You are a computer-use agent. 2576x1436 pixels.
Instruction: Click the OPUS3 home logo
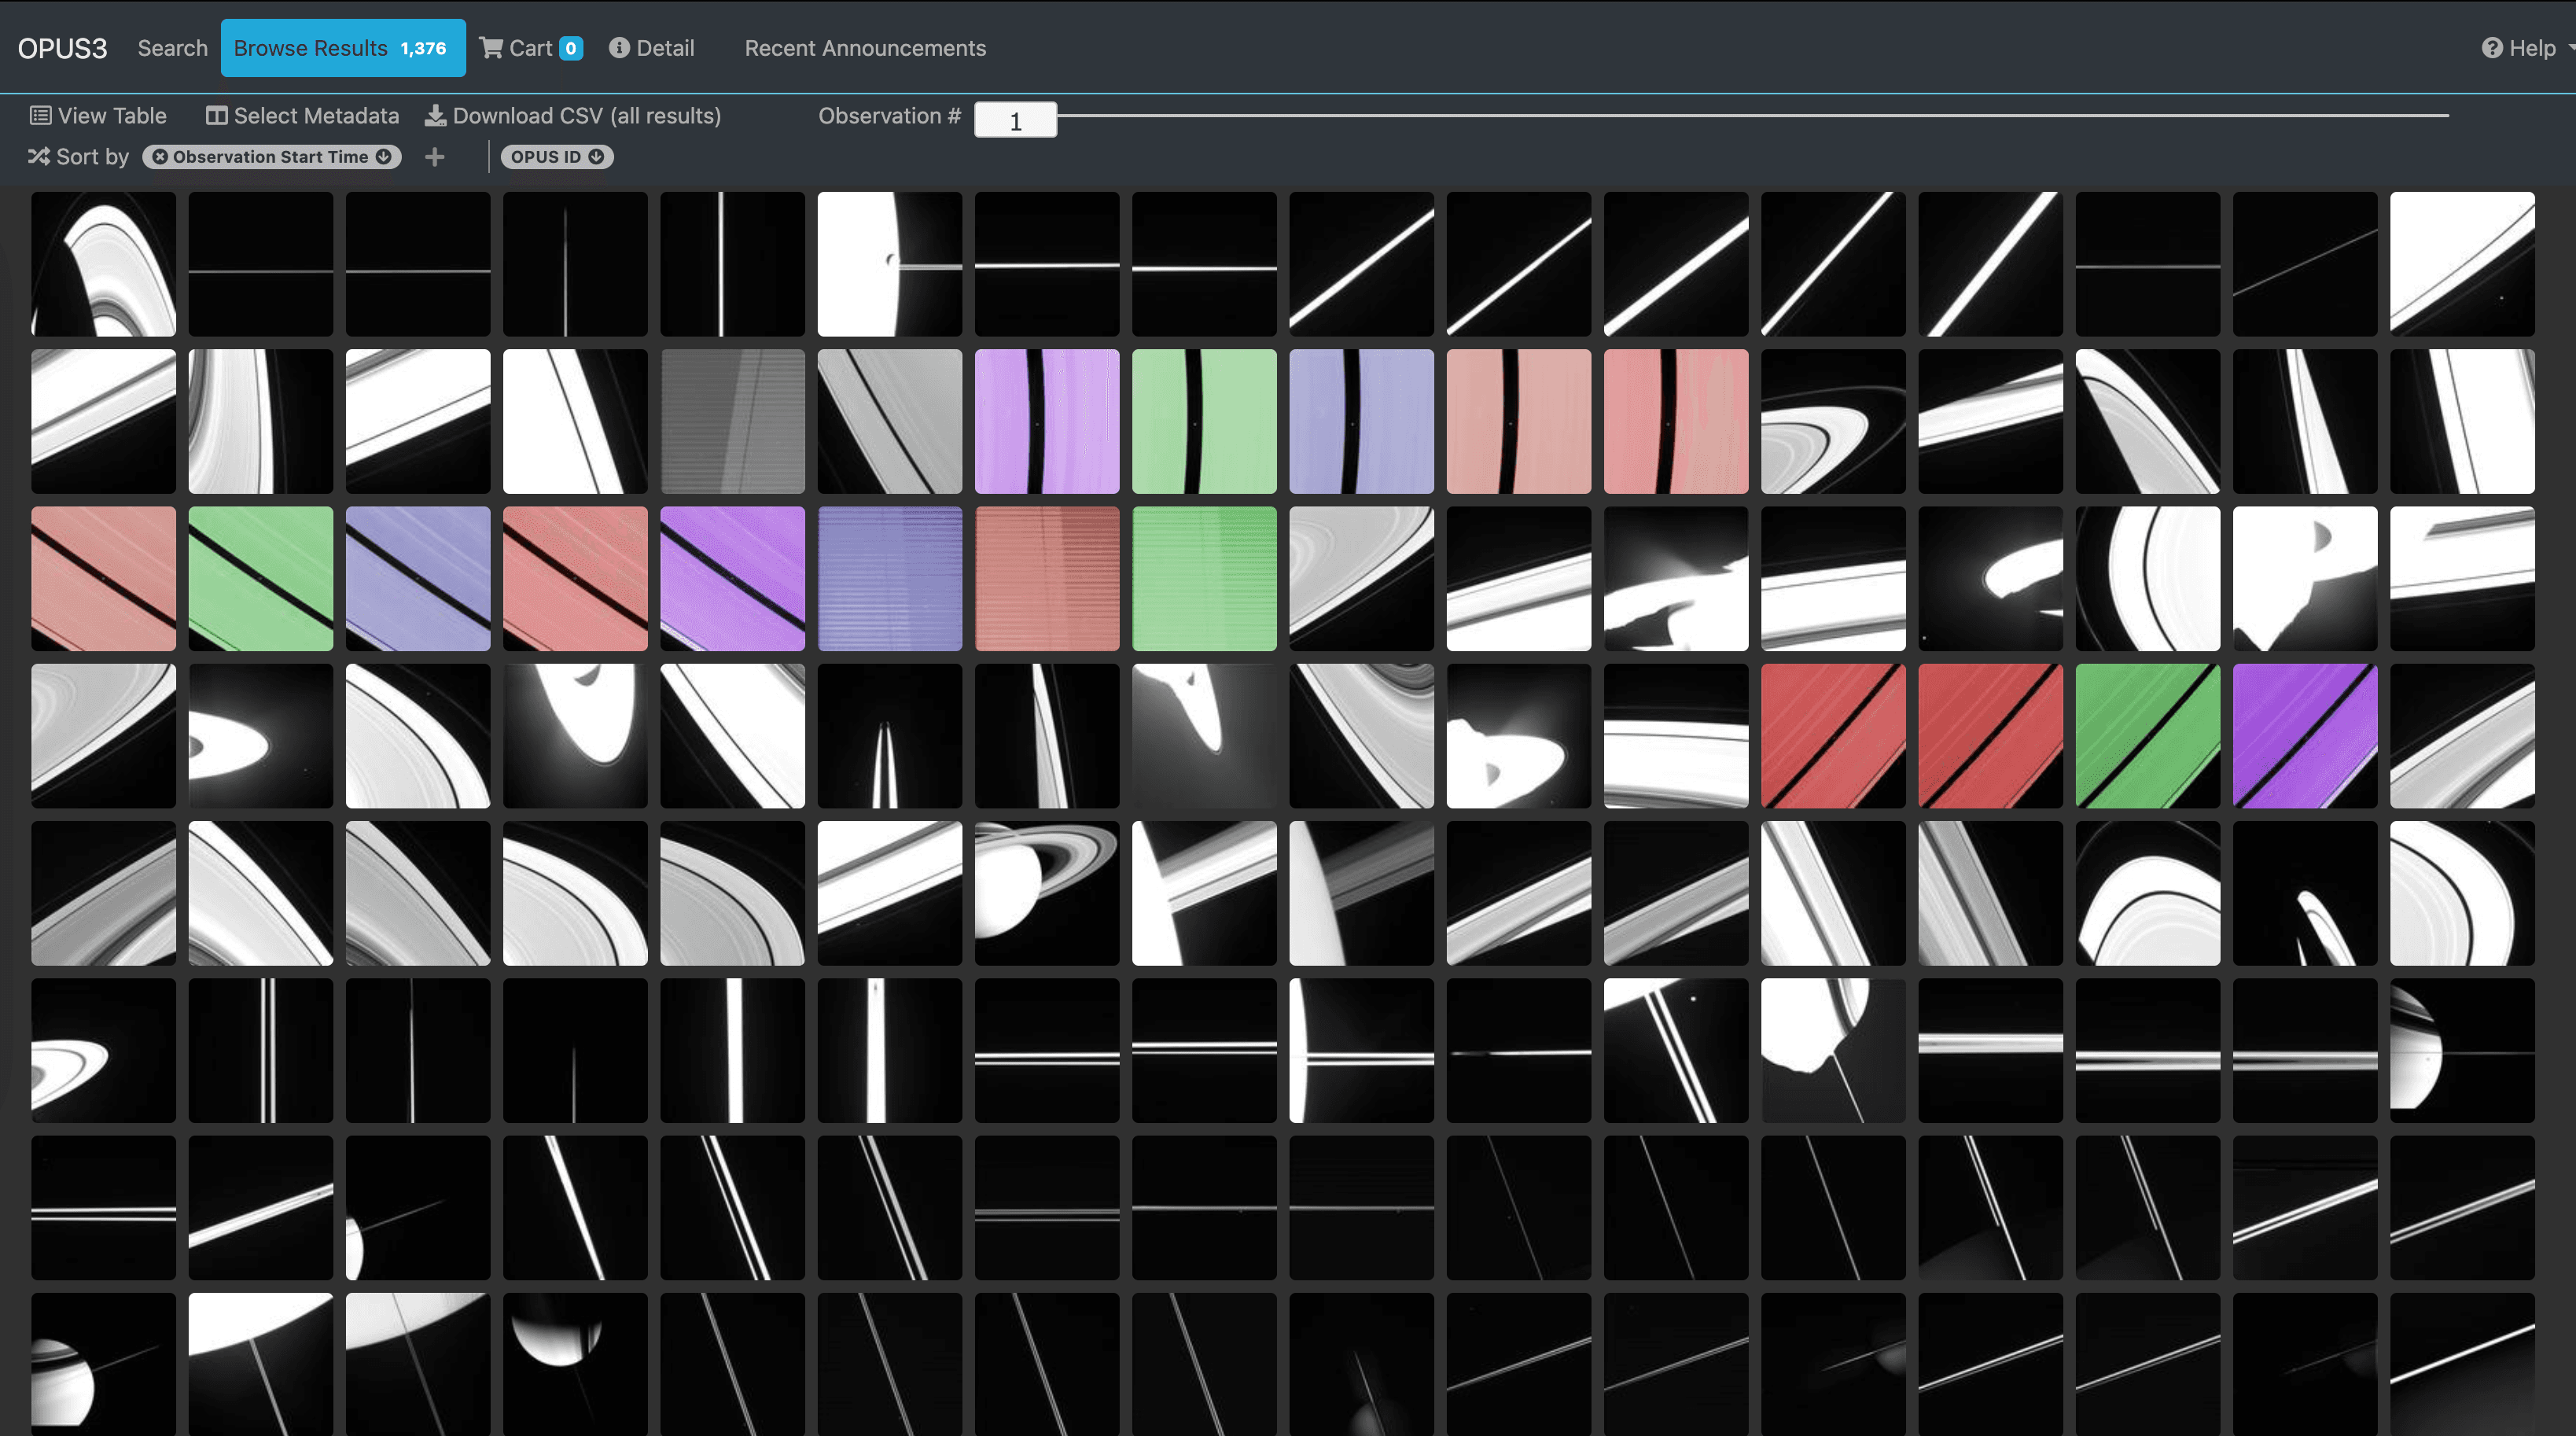click(62, 48)
